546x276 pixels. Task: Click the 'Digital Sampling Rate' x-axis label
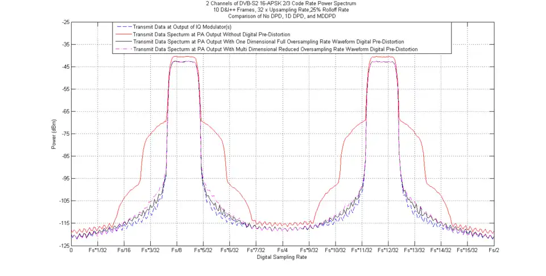[282, 257]
